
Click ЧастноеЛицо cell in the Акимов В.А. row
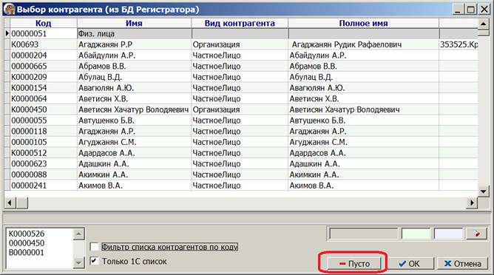click(240, 186)
